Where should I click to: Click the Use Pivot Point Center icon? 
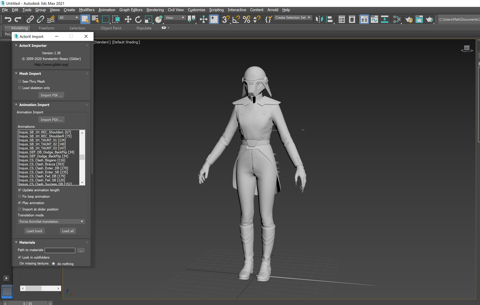coord(191,19)
